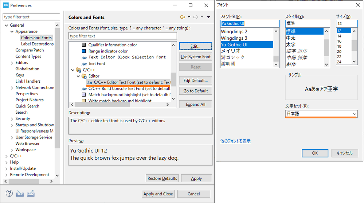This screenshot has width=364, height=203.
Task: Click the Apply button
Action: [196, 178]
